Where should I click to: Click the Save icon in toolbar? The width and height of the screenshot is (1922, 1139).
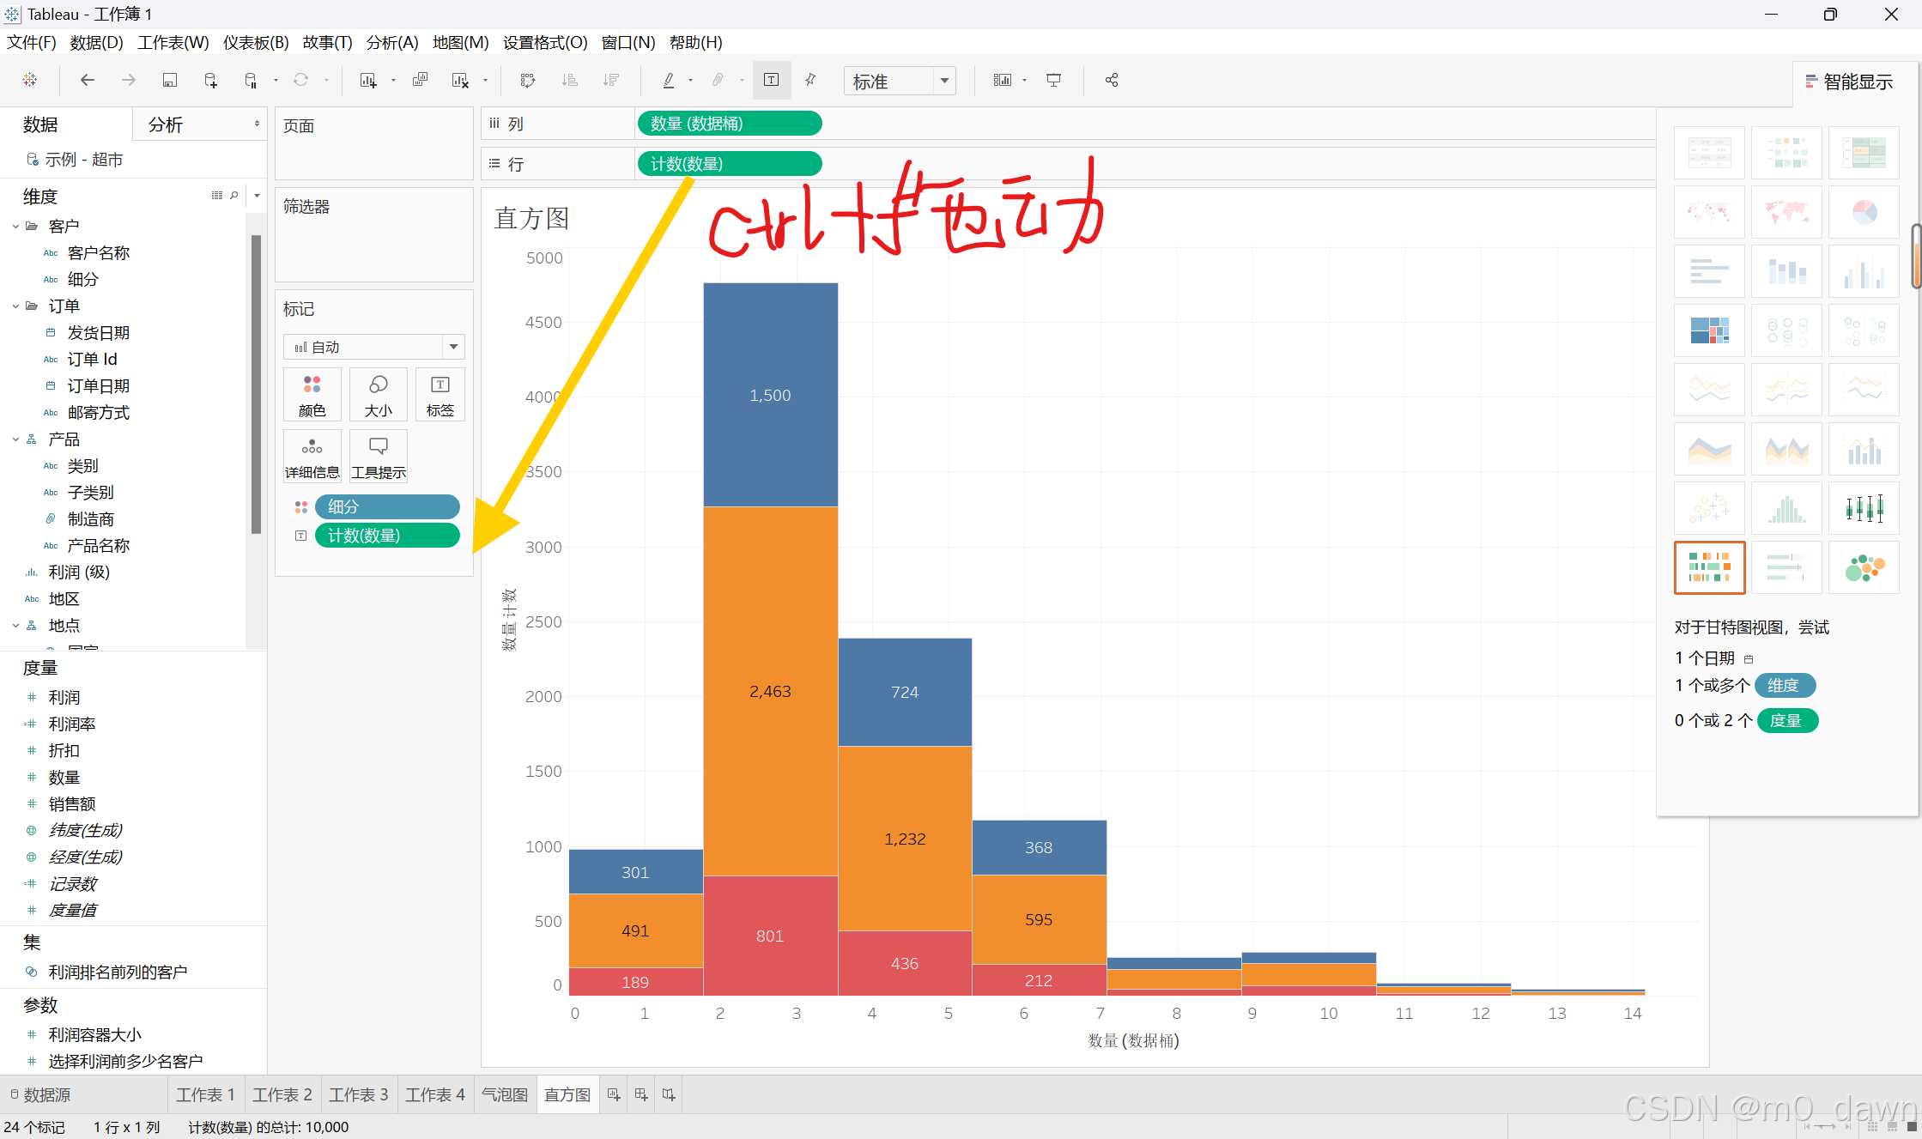pyautogui.click(x=169, y=80)
